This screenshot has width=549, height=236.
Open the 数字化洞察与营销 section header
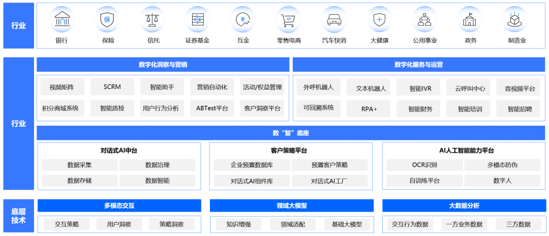[163, 65]
